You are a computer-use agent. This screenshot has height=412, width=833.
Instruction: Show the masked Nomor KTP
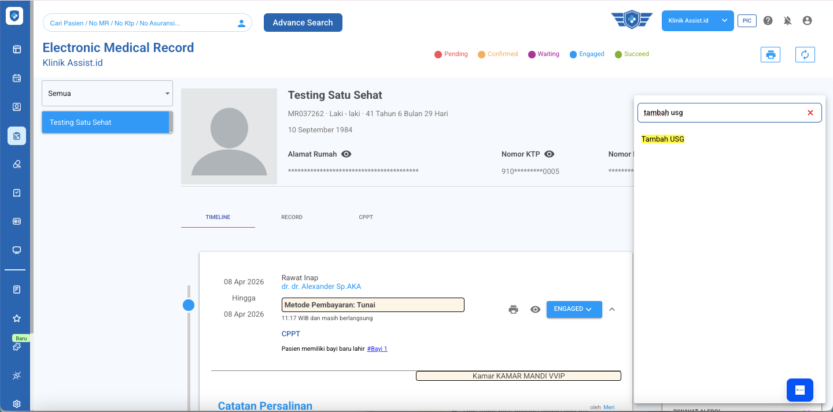[550, 154]
